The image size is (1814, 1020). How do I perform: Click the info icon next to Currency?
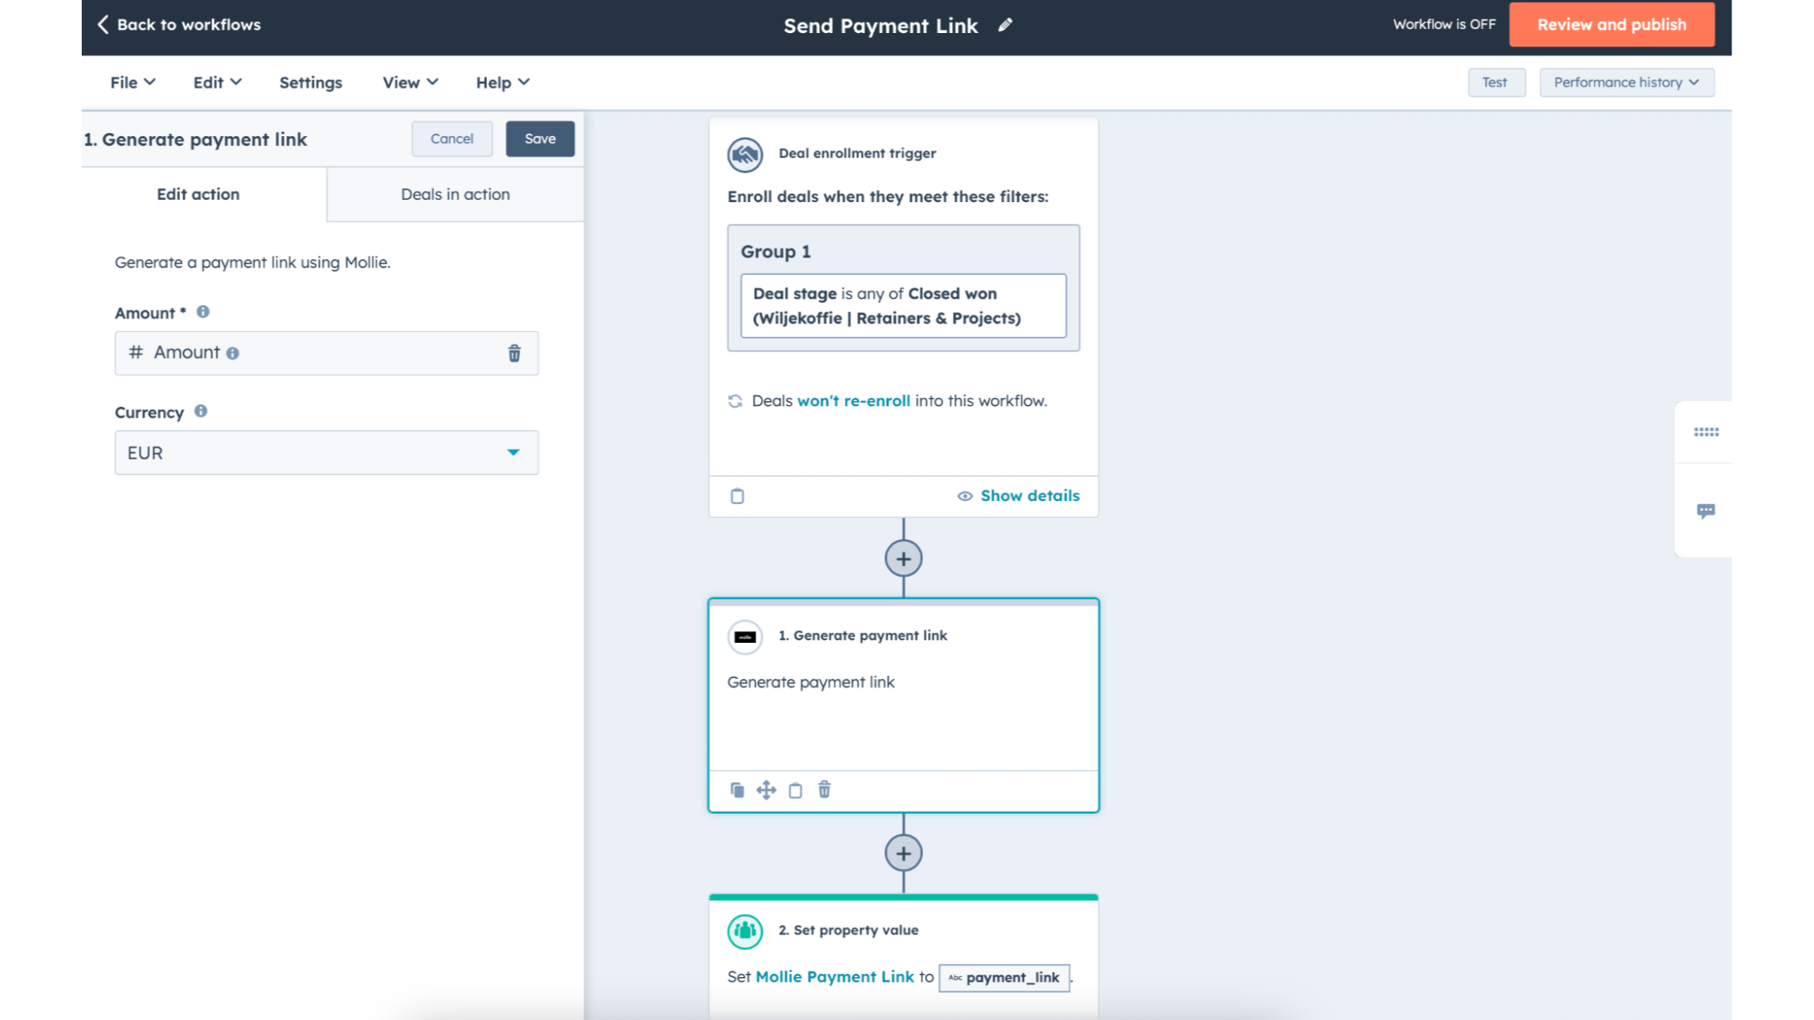coord(201,411)
